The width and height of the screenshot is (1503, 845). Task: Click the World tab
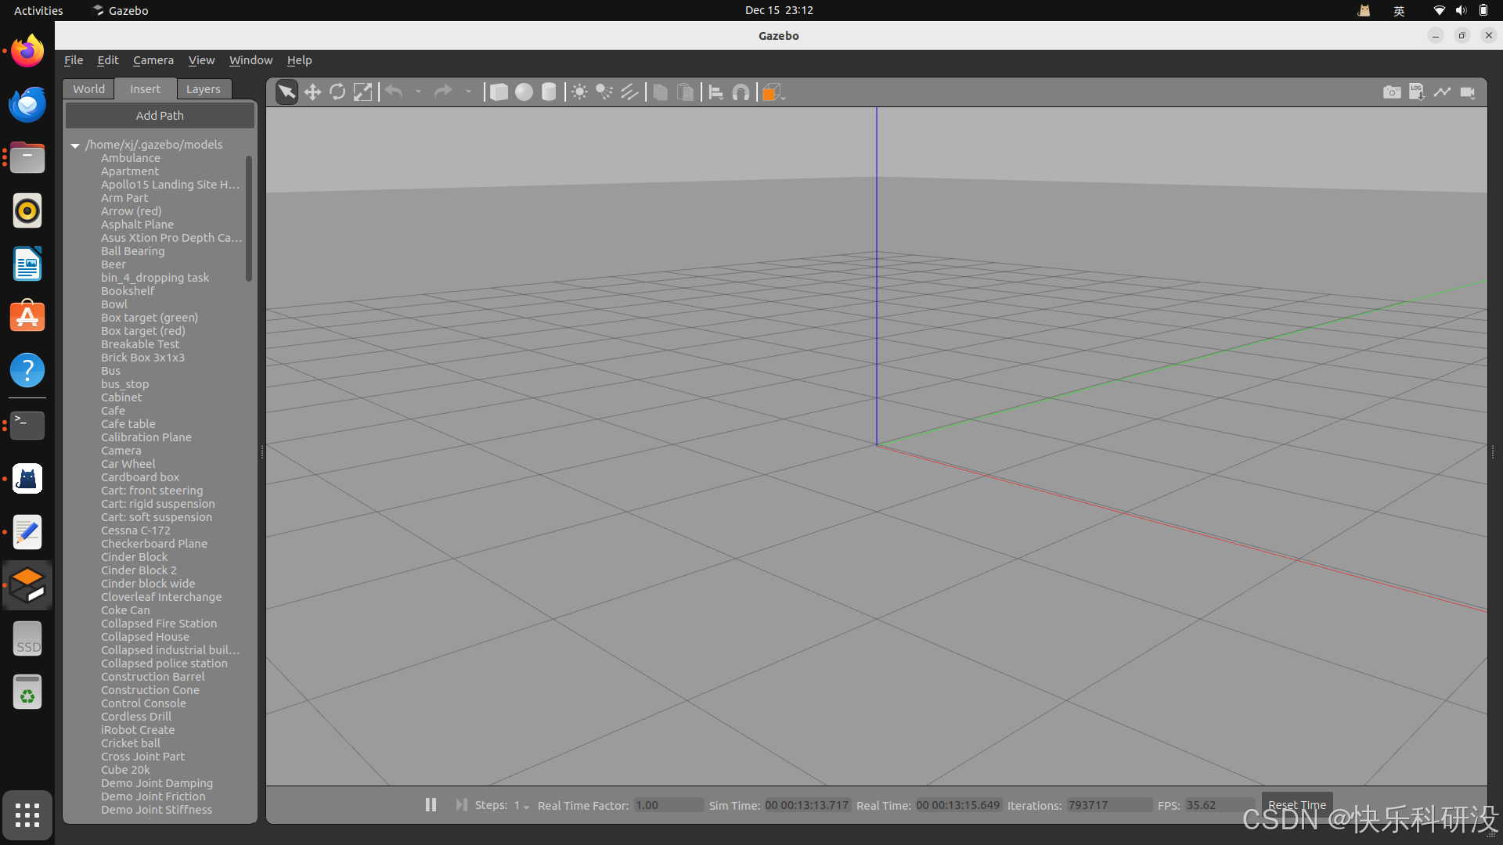(x=88, y=88)
